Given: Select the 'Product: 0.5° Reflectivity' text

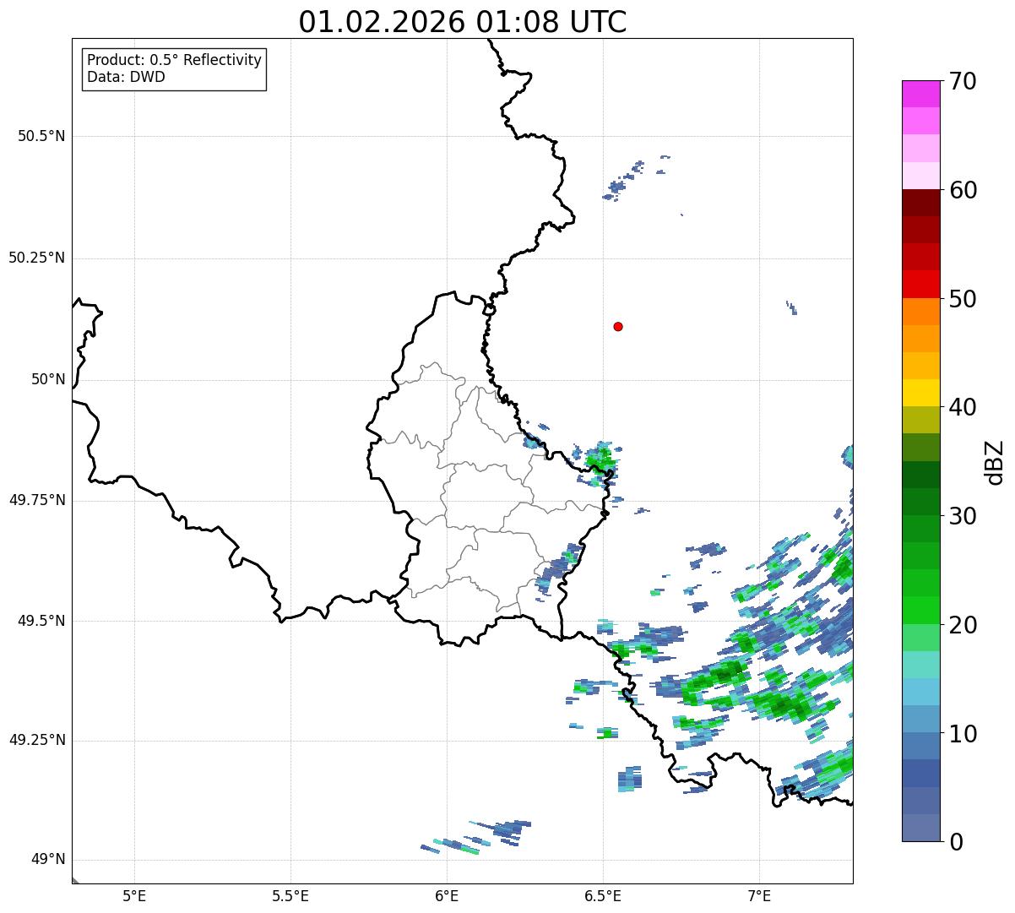Looking at the screenshot, I should point(174,61).
